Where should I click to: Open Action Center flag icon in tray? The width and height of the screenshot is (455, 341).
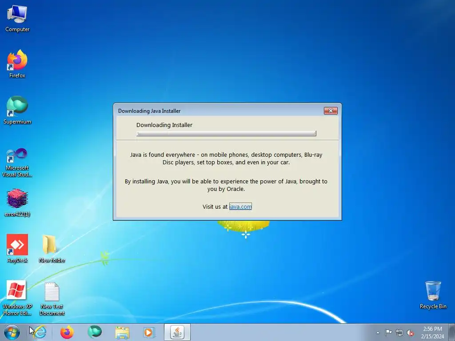point(388,333)
